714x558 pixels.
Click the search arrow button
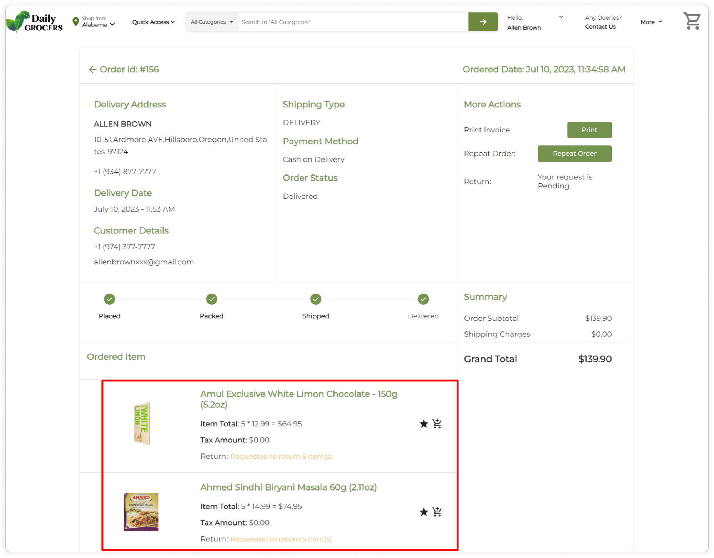[x=483, y=22]
